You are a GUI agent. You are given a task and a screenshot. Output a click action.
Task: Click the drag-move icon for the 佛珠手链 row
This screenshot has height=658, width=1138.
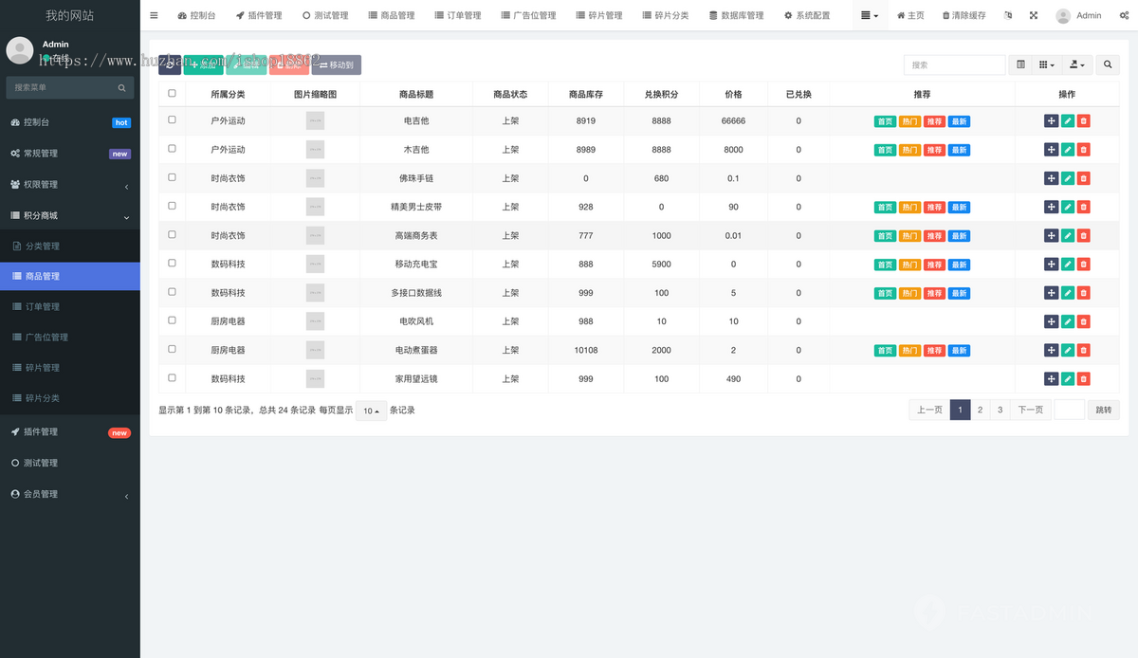click(1051, 178)
